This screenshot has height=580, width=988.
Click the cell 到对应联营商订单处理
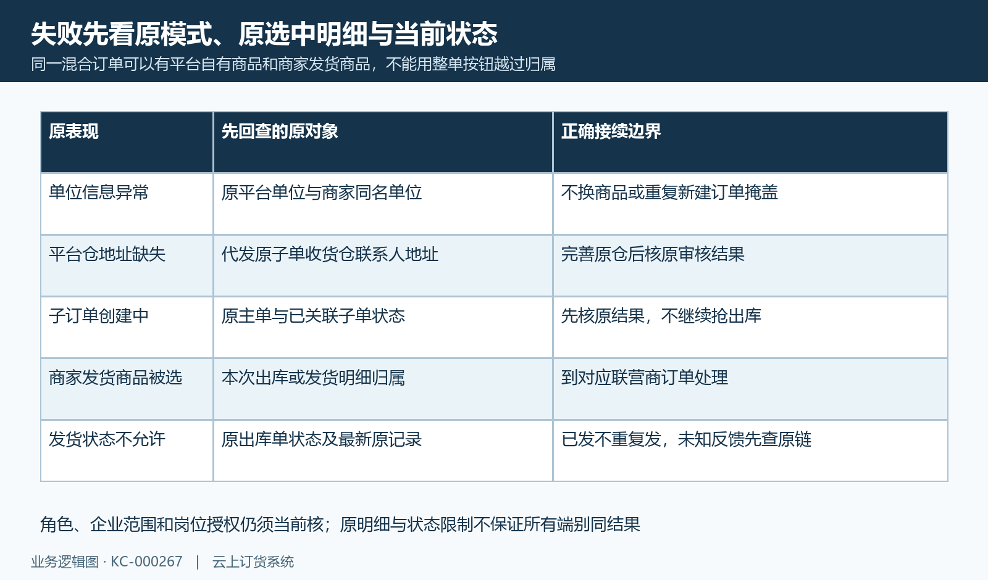click(750, 389)
